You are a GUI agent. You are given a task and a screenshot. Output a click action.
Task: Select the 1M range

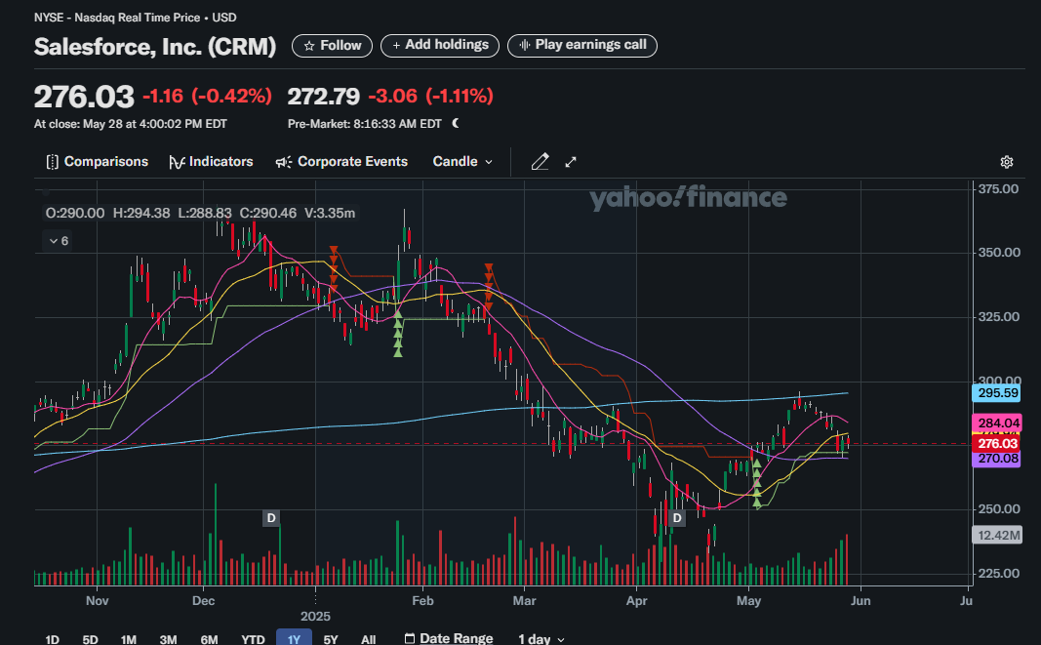pyautogui.click(x=128, y=639)
